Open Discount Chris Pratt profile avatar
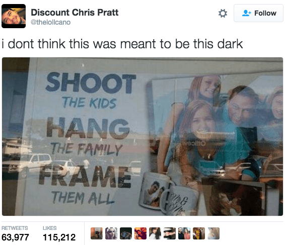This screenshot has height=245, width=285. pos(14,16)
